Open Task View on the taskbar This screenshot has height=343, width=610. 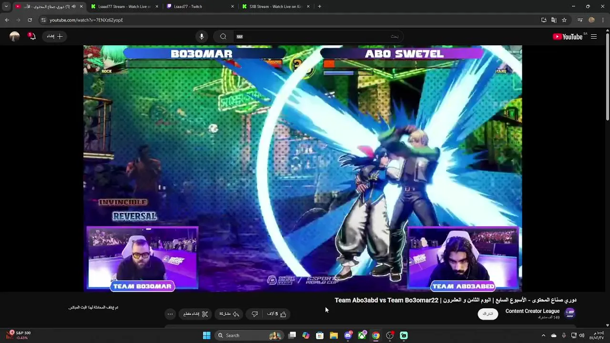click(x=292, y=335)
